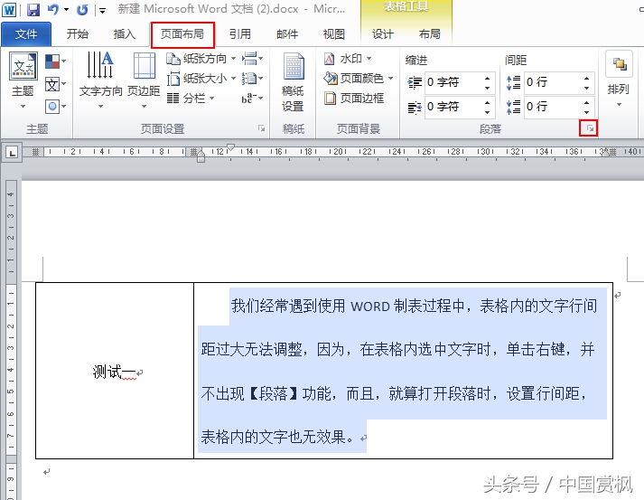
Task: Open the 分栏 (Columns) menu
Action: [191, 99]
